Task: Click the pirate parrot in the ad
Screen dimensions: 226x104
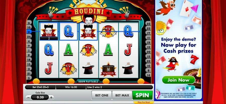Action: click(x=171, y=64)
